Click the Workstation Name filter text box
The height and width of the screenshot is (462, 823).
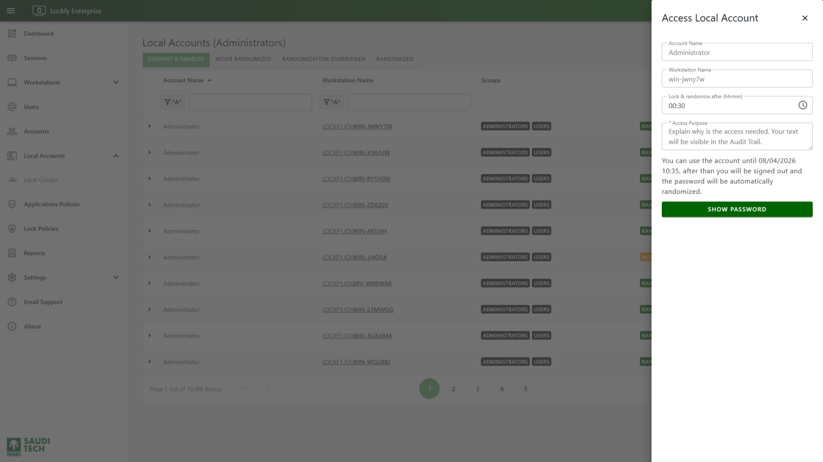click(409, 102)
